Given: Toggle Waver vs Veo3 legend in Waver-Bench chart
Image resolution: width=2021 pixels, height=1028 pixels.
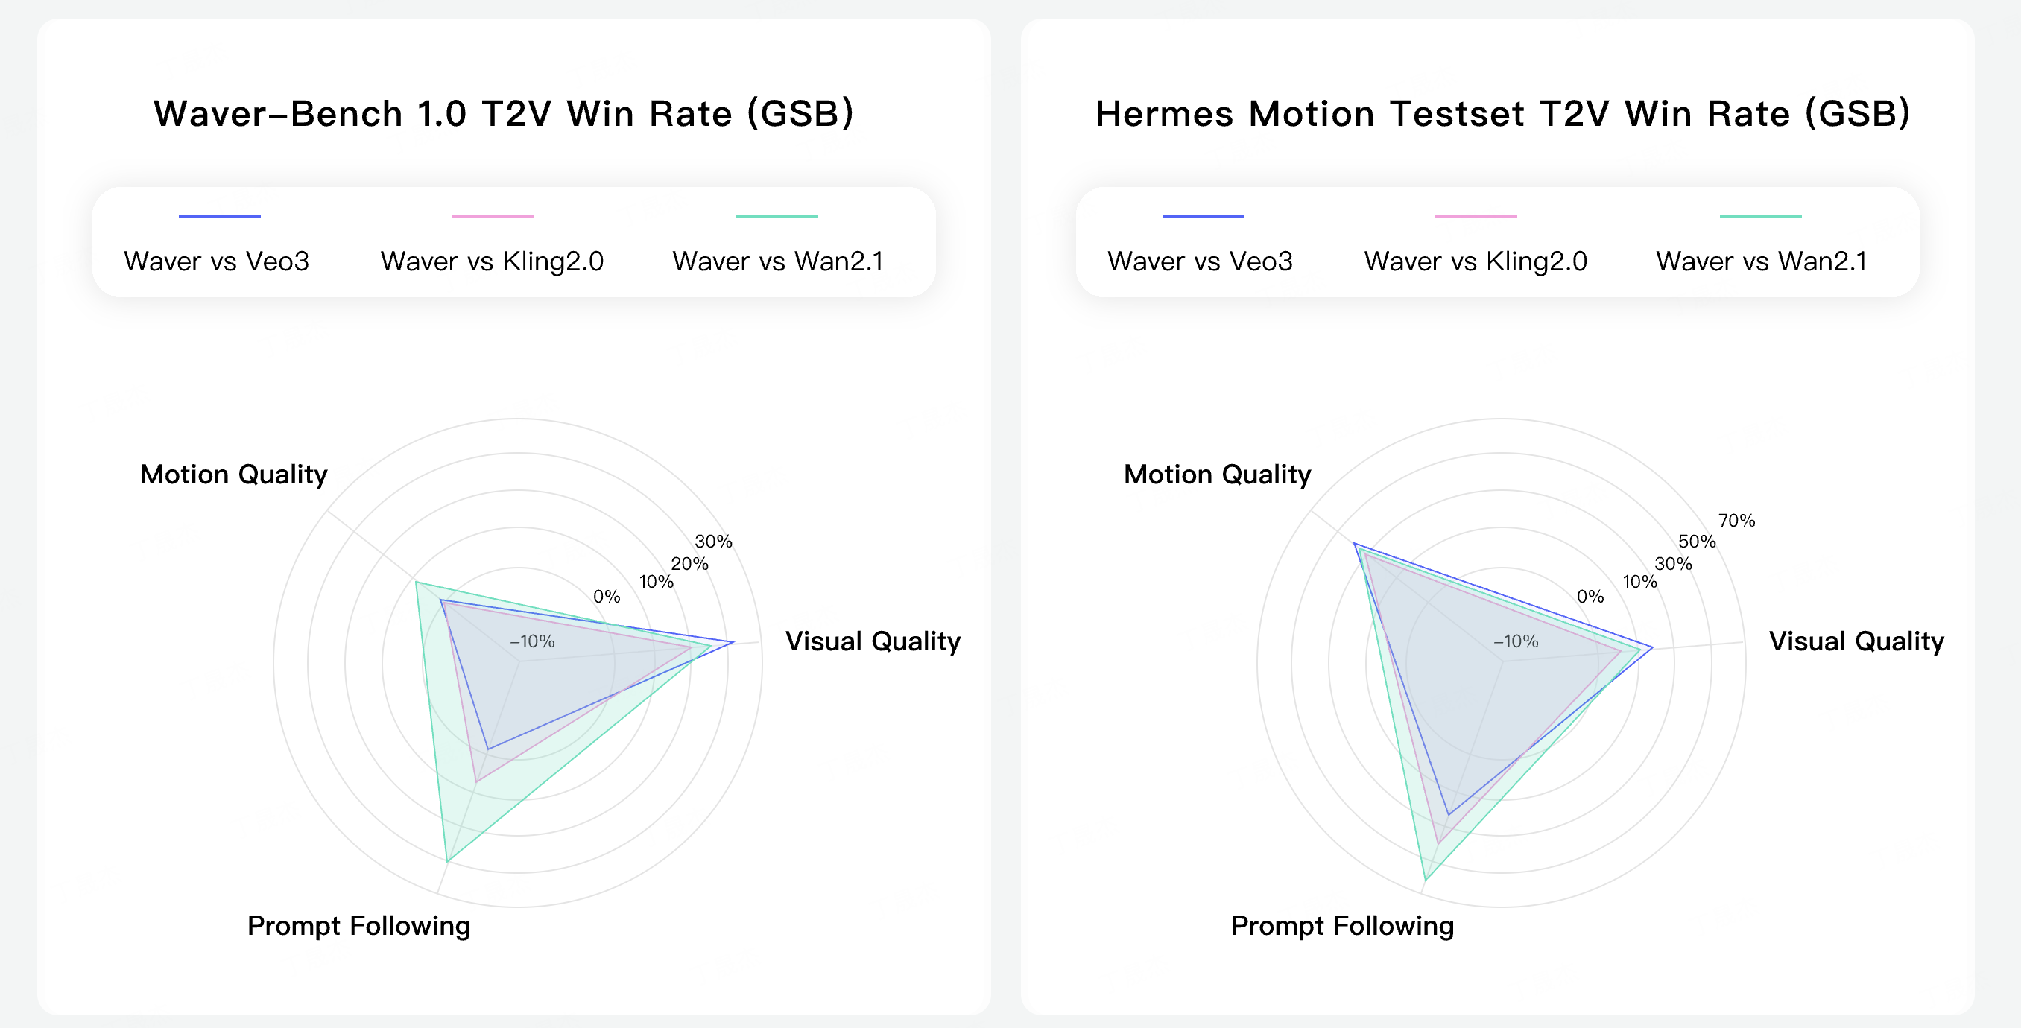Looking at the screenshot, I should click(x=217, y=261).
